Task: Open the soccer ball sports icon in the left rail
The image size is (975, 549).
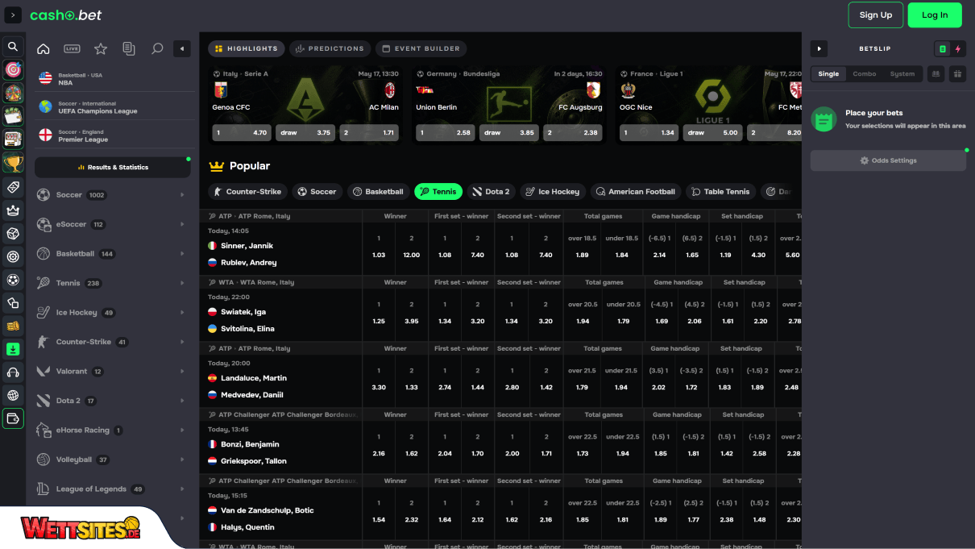Action: [x=13, y=280]
